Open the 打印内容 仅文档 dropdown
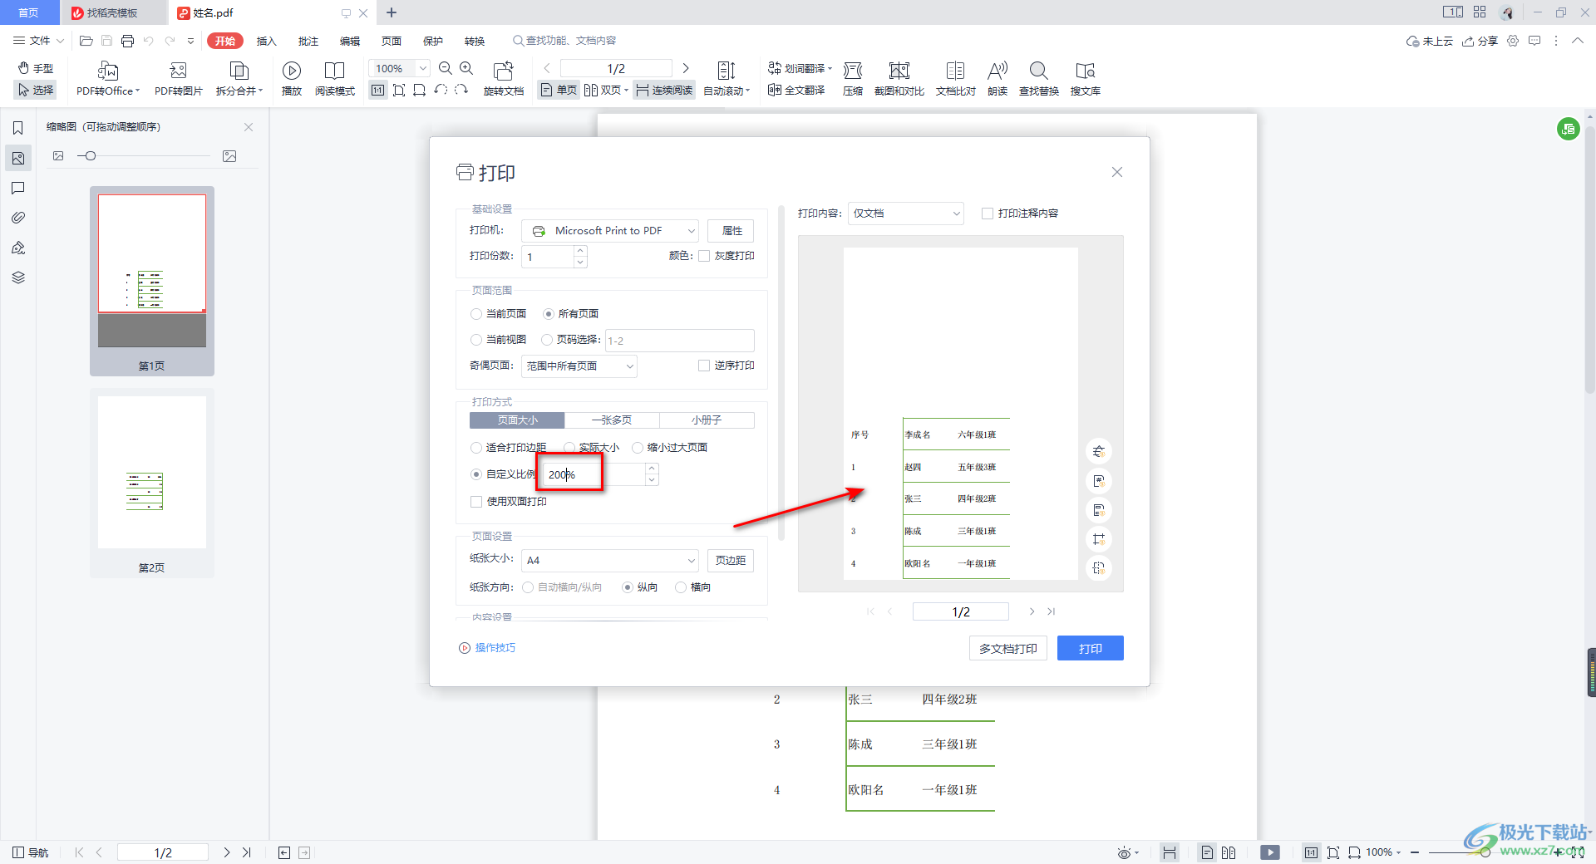The image size is (1596, 864). point(906,214)
